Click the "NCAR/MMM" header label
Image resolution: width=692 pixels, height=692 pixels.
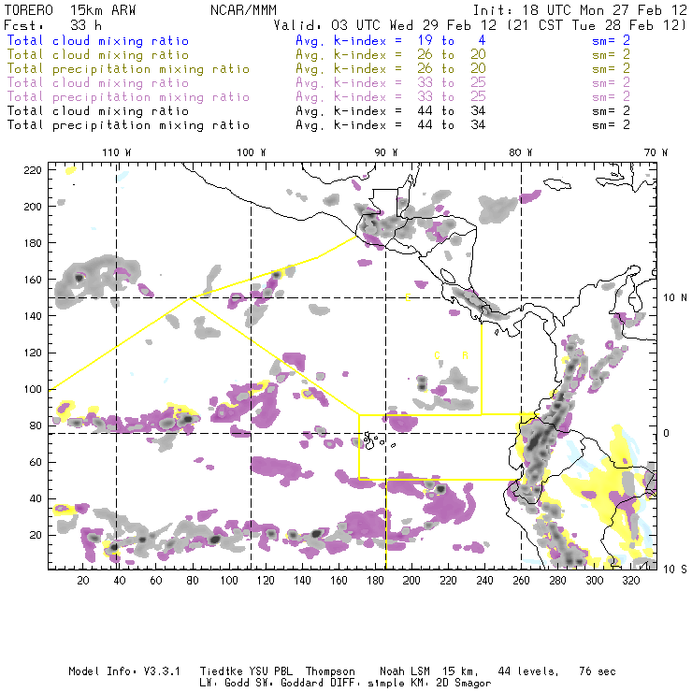click(x=243, y=10)
